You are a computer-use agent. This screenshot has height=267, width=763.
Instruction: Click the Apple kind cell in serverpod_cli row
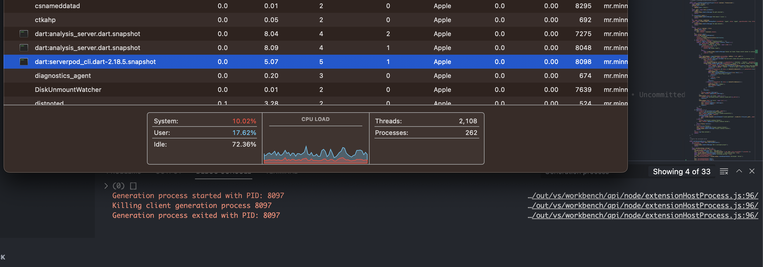click(x=442, y=62)
